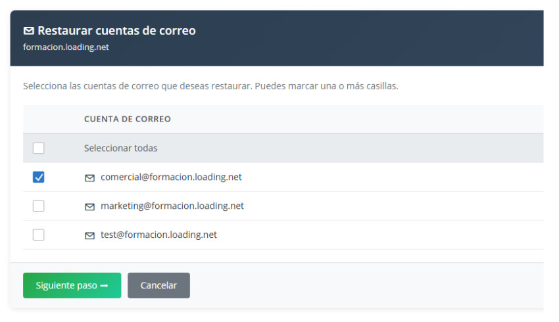The height and width of the screenshot is (322, 559).
Task: Click the test@formacion.loading.net address text
Action: tap(158, 235)
